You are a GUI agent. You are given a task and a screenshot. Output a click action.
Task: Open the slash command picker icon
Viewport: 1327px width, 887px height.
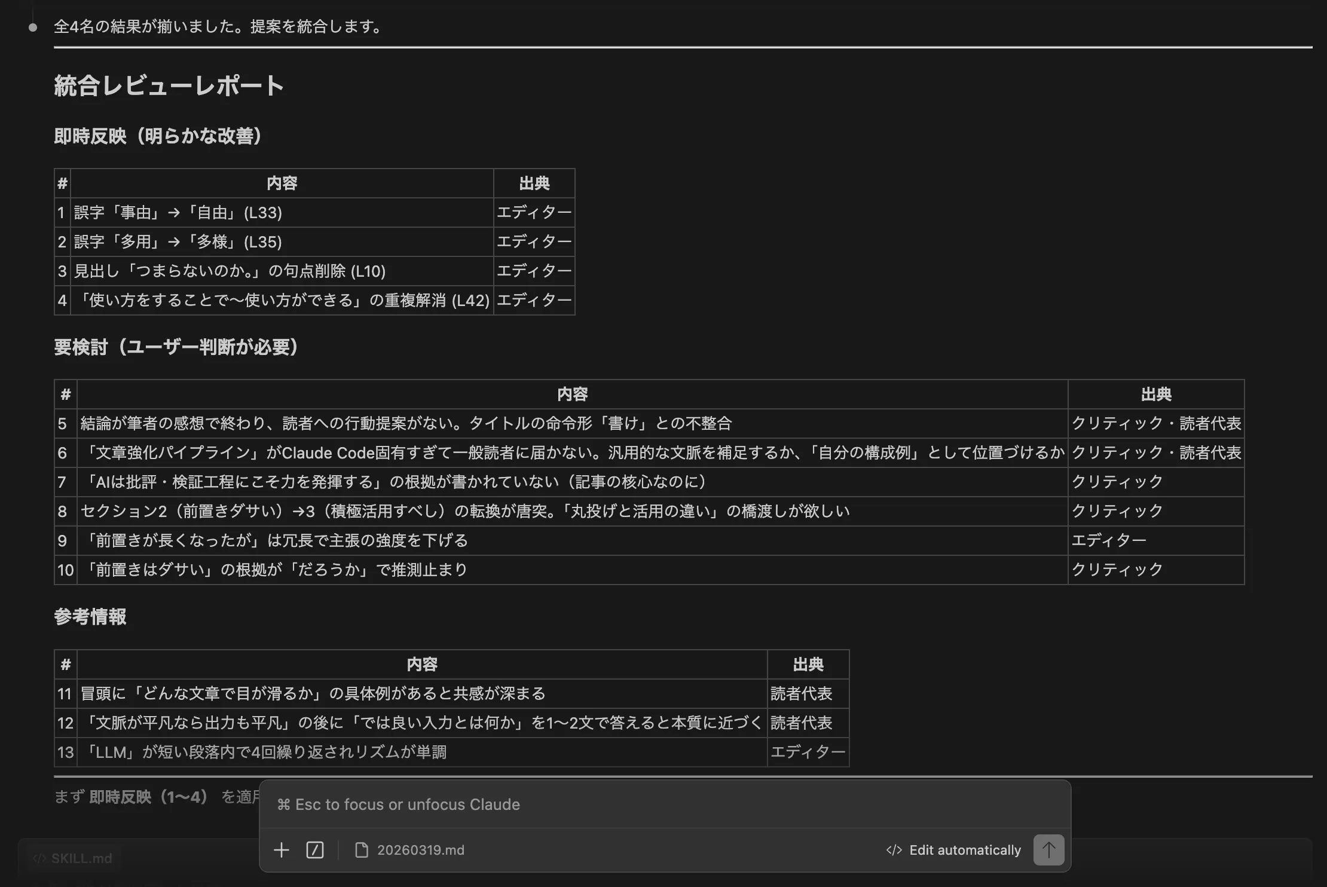(315, 849)
